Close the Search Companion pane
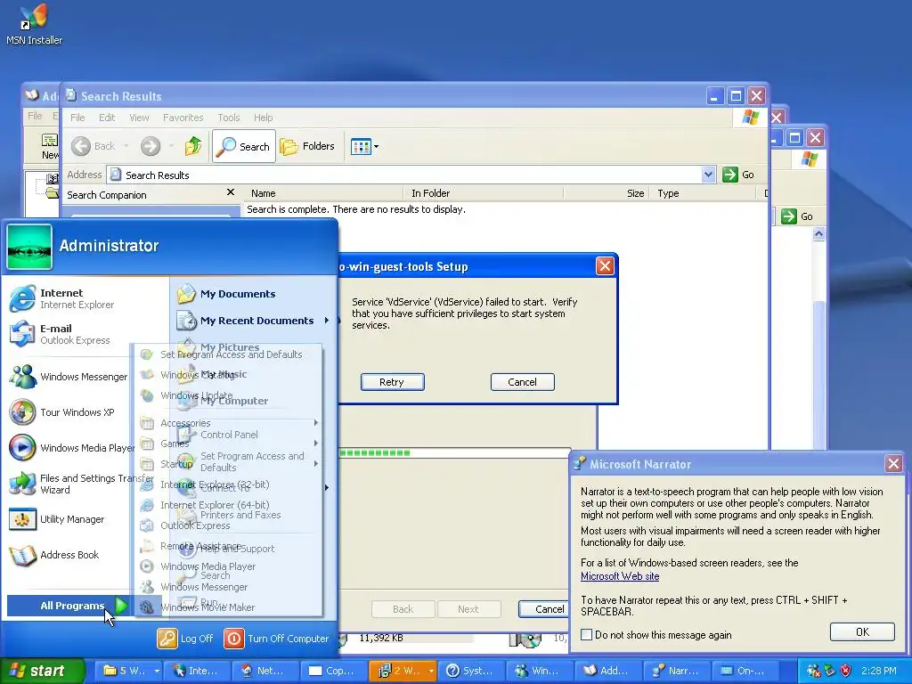This screenshot has height=684, width=912. 231,192
